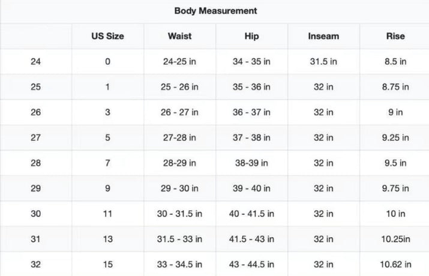Image resolution: width=429 pixels, height=276 pixels.
Task: Click the US Size column header
Action: click(x=107, y=36)
